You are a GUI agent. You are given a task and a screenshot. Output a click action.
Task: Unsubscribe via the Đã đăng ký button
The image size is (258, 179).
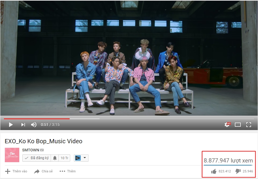pyautogui.click(x=37, y=158)
